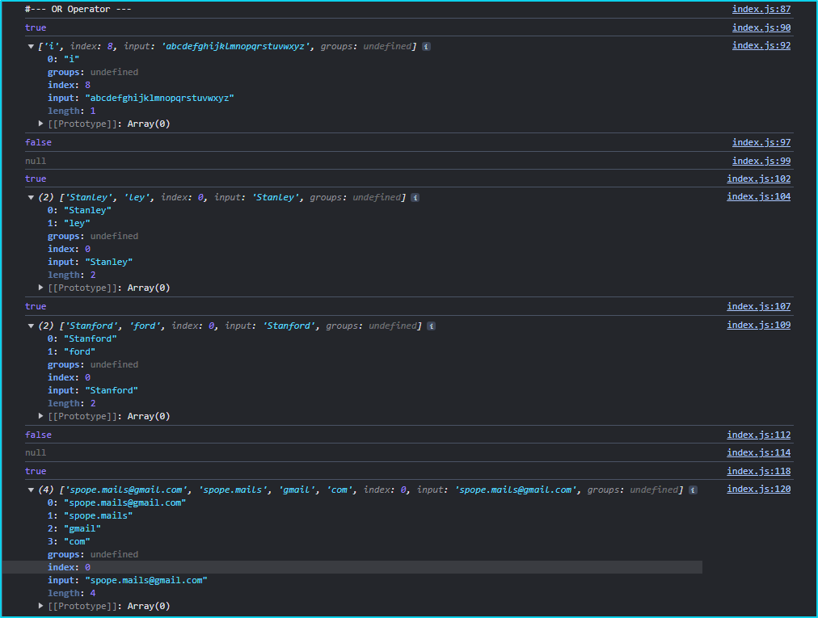Click info icon beside the email match array

[x=693, y=490]
